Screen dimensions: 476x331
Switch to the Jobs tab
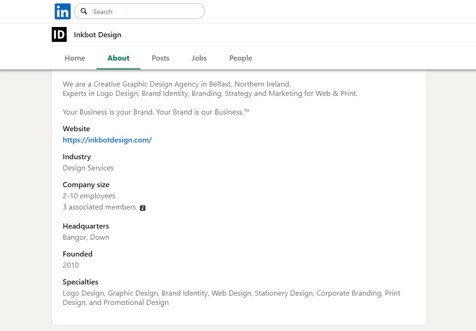[x=199, y=58]
